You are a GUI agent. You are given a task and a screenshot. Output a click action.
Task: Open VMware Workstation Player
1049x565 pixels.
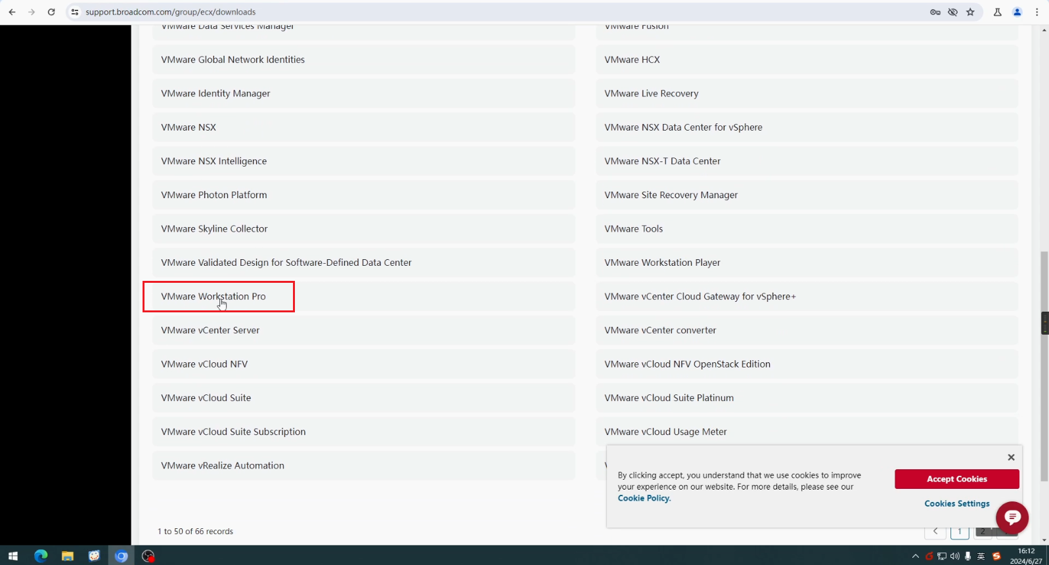807,262
